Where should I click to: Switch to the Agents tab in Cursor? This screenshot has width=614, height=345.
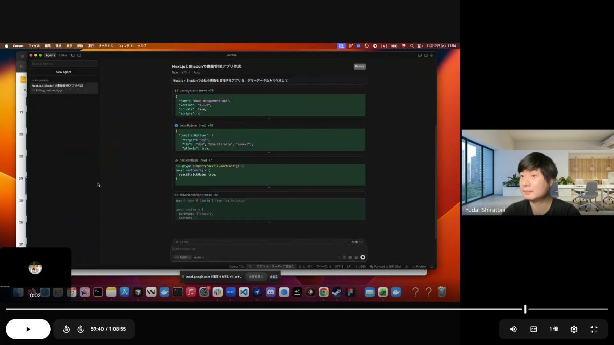click(50, 55)
